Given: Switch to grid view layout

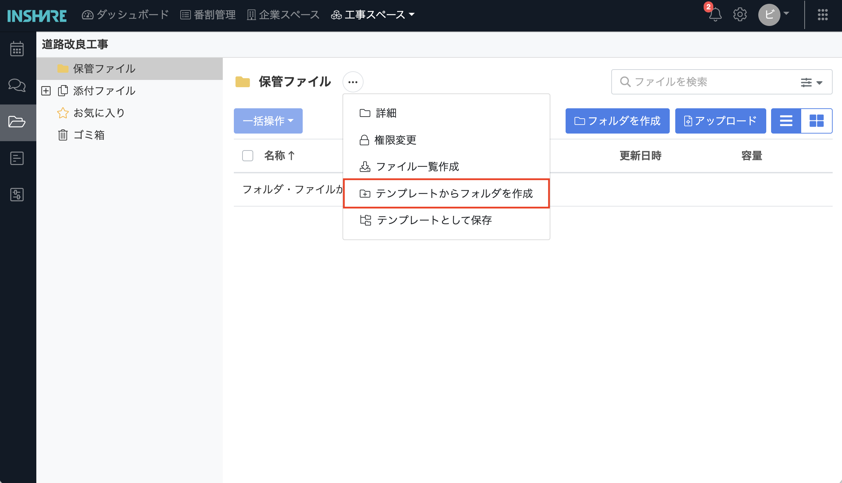Looking at the screenshot, I should pyautogui.click(x=816, y=121).
